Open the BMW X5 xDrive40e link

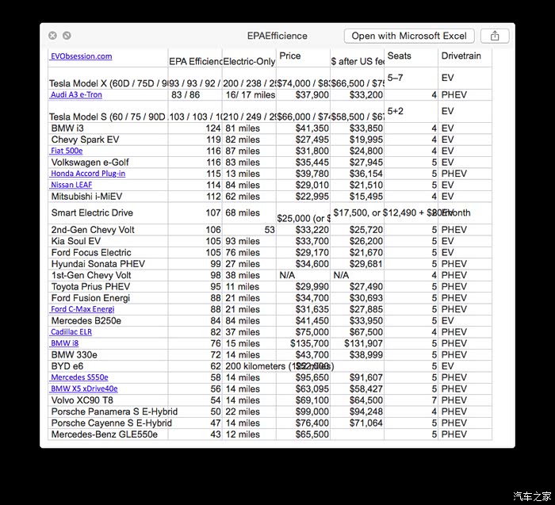84,389
